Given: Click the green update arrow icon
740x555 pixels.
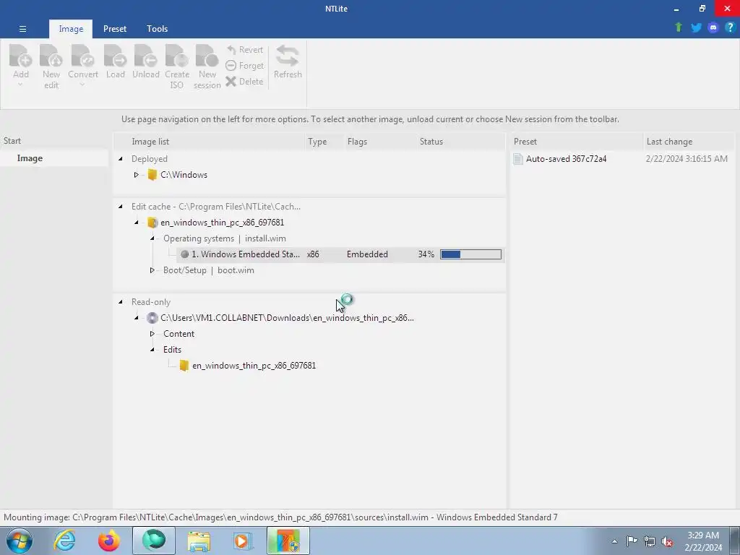Looking at the screenshot, I should [x=678, y=27].
